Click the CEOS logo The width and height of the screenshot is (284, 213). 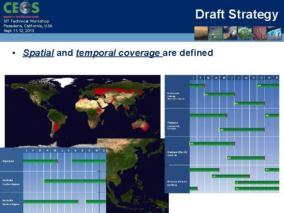coord(21,9)
